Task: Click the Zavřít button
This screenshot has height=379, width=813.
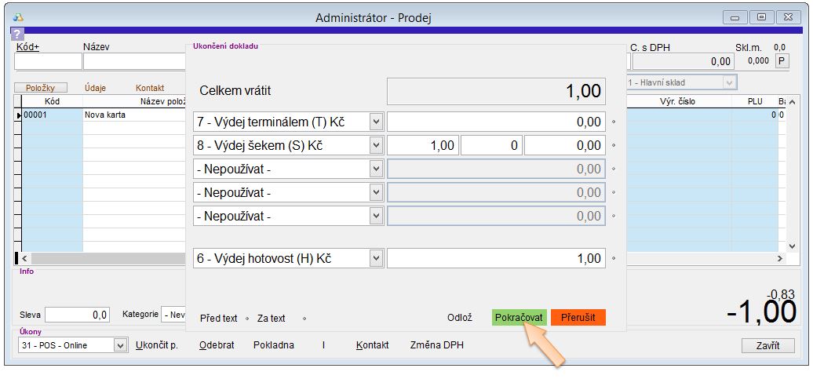Action: pyautogui.click(x=767, y=345)
